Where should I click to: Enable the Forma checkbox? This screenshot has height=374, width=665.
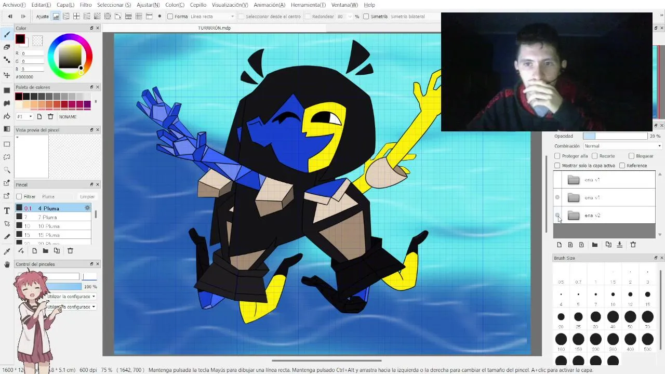(170, 16)
